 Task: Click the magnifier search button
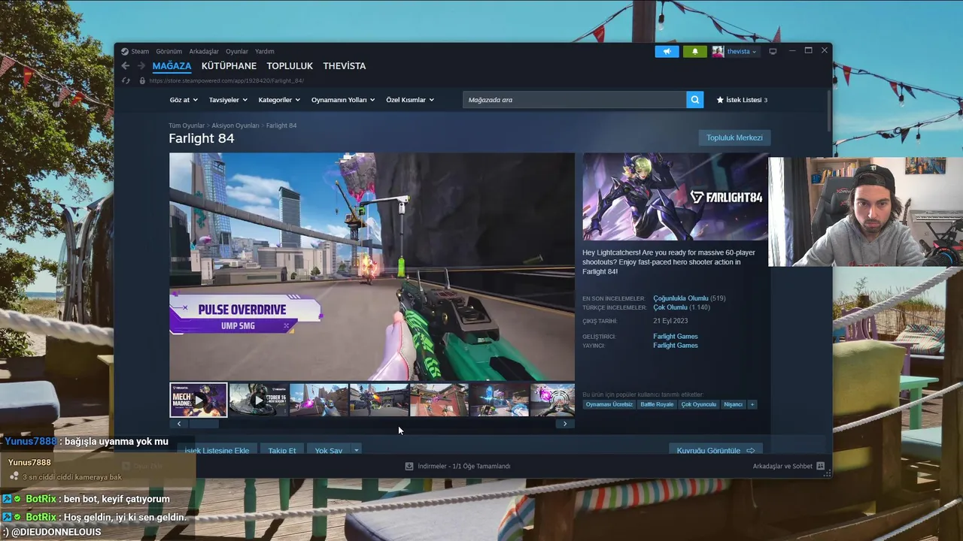[695, 99]
